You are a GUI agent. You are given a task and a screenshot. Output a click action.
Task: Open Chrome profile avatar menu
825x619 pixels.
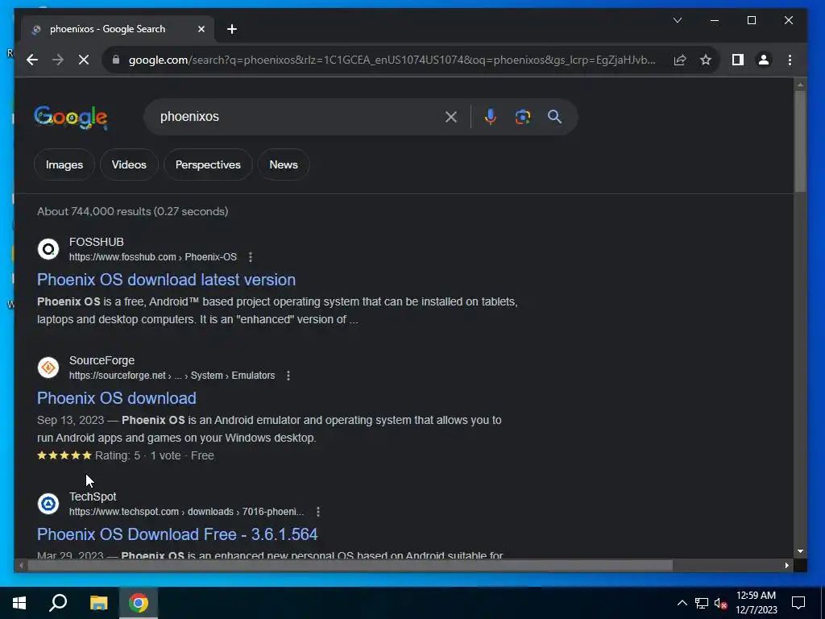pos(764,60)
